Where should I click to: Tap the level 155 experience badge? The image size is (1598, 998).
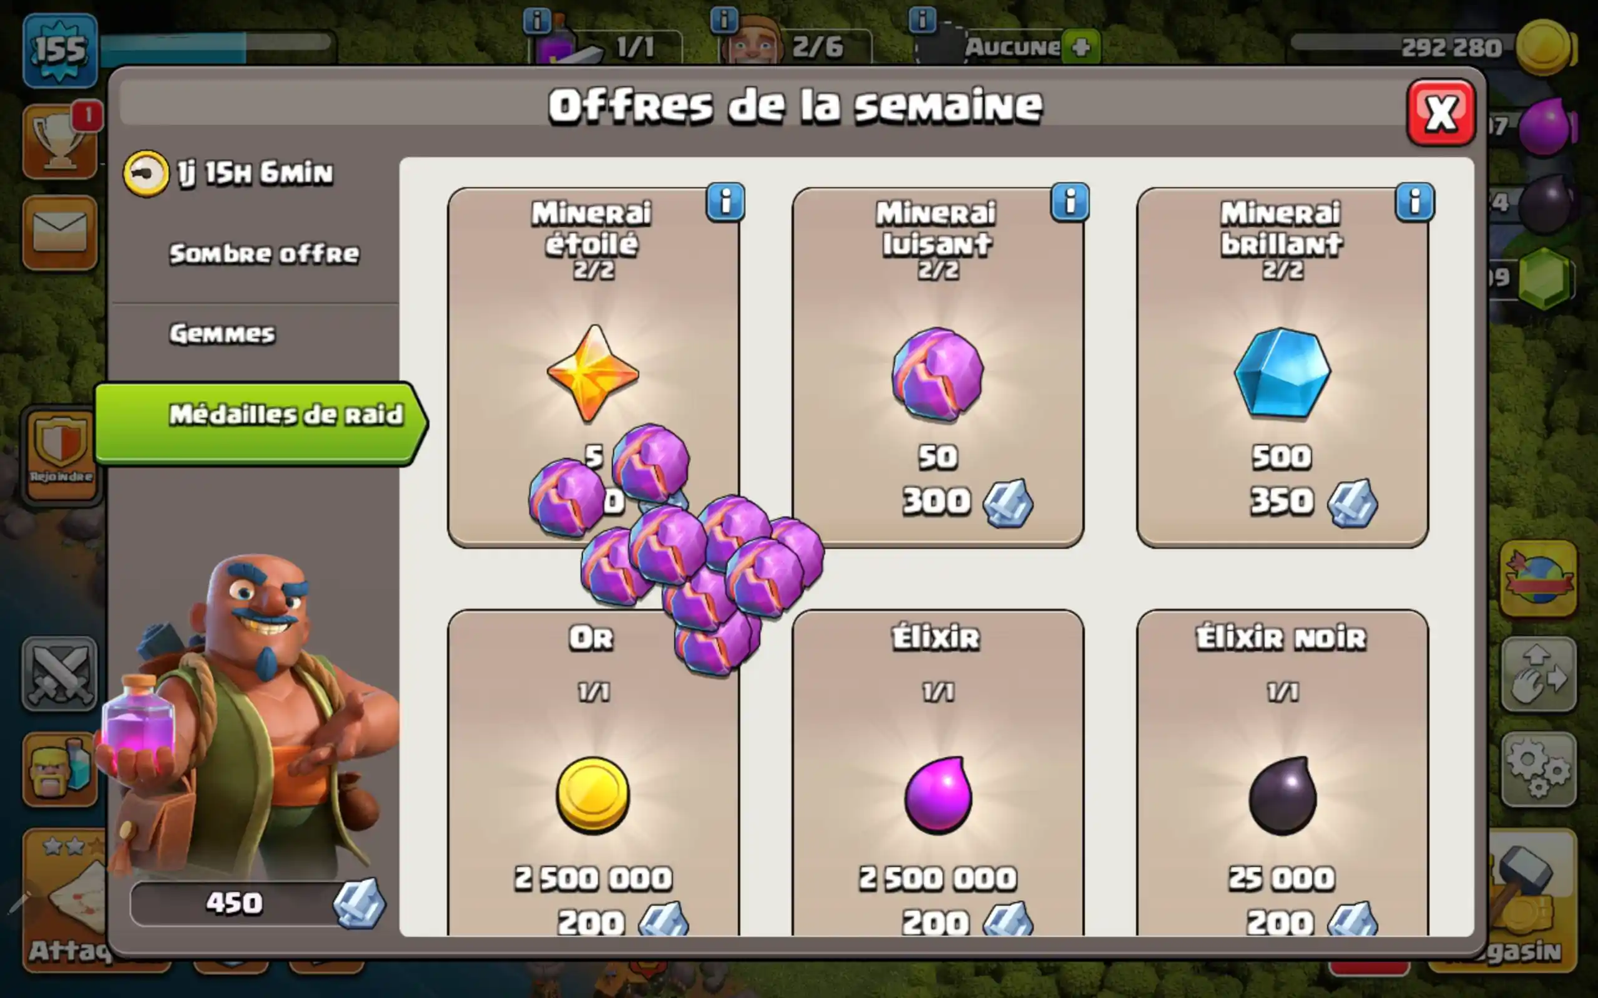pyautogui.click(x=60, y=50)
